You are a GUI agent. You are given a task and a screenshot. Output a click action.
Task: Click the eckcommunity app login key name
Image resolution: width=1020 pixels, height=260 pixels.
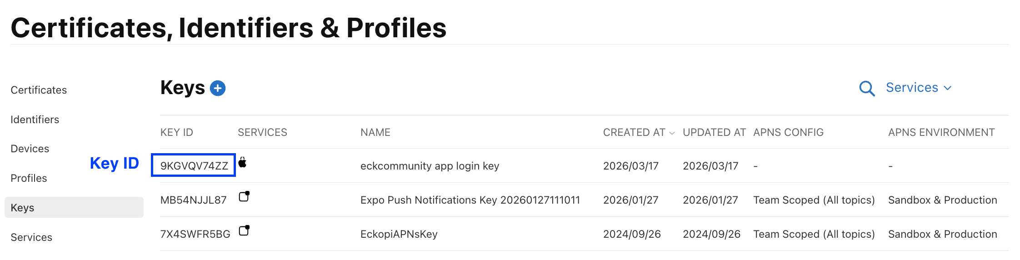430,166
